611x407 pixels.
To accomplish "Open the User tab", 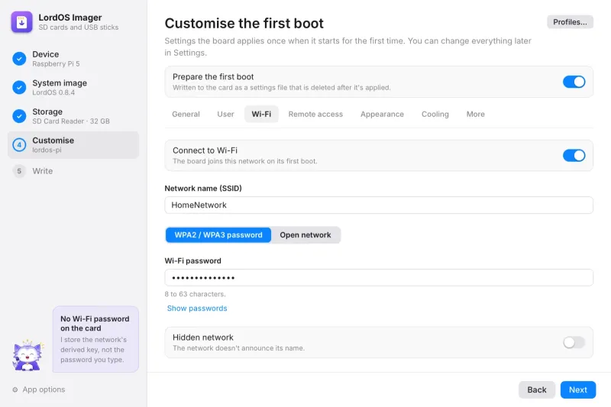I will click(x=225, y=114).
